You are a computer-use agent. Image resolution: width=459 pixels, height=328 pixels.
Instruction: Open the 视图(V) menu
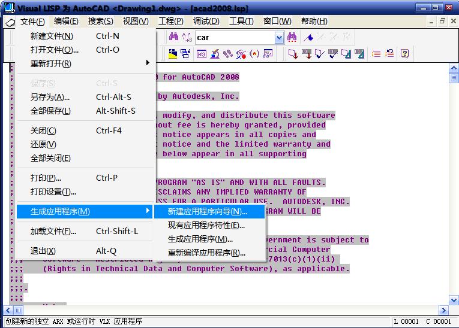(x=136, y=22)
